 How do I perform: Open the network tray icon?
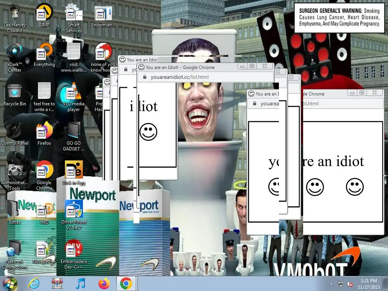[x=341, y=284]
